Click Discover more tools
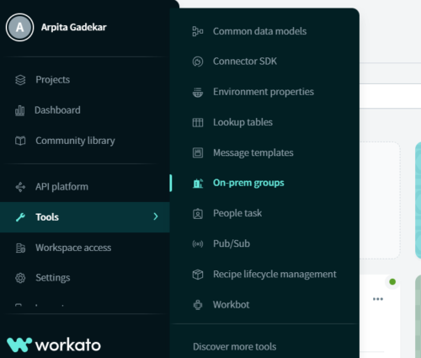421x358 pixels. (234, 347)
